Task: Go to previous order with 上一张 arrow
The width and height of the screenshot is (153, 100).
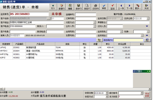Action: [x=121, y=7]
